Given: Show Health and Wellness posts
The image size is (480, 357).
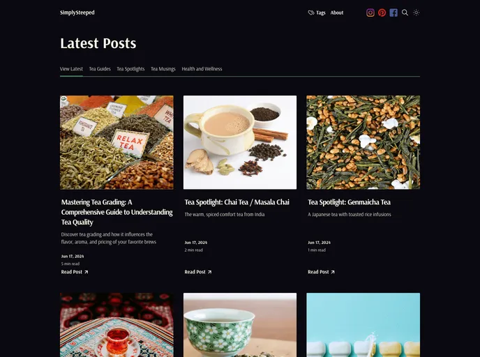Looking at the screenshot, I should pos(202,69).
